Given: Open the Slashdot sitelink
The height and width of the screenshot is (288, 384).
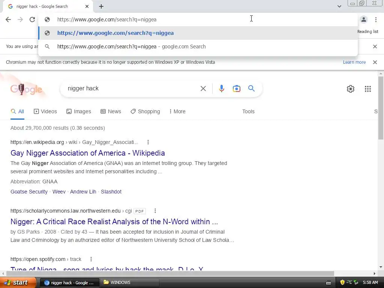Looking at the screenshot, I should click(x=111, y=192).
